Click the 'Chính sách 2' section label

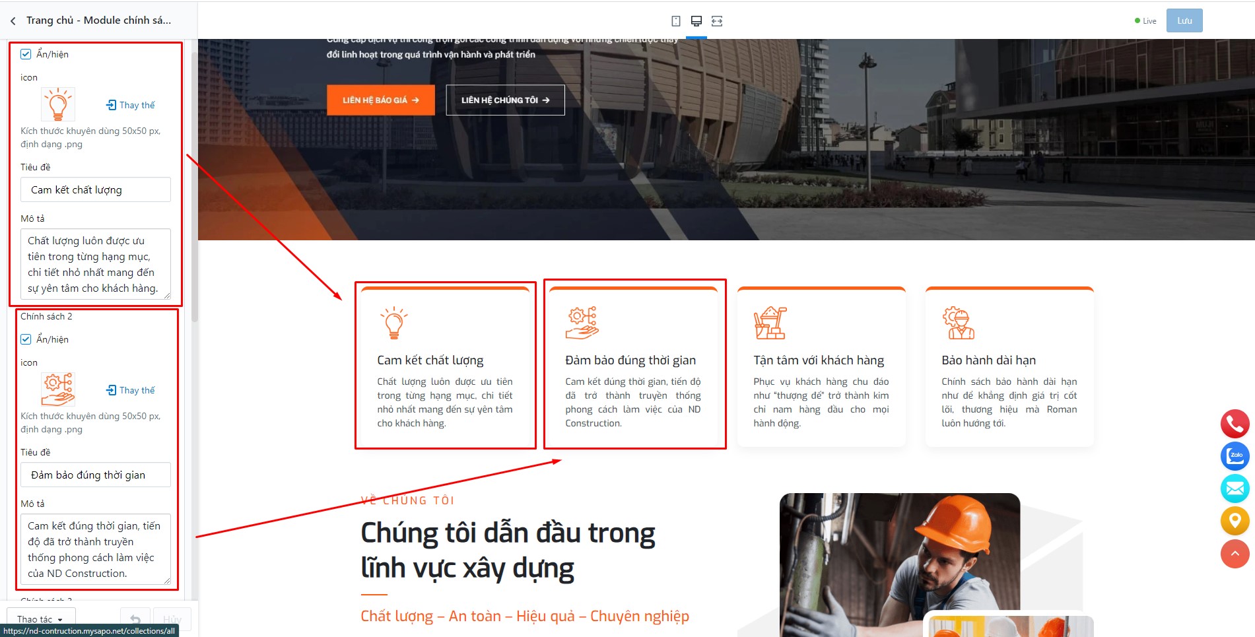46,316
